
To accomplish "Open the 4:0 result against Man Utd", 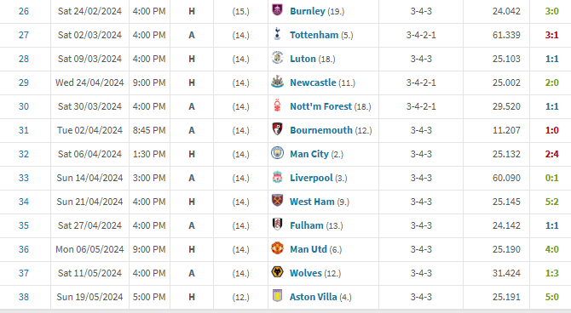I will click(551, 249).
